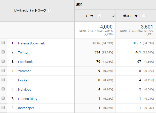Open the Netvibes network link

click(x=25, y=89)
